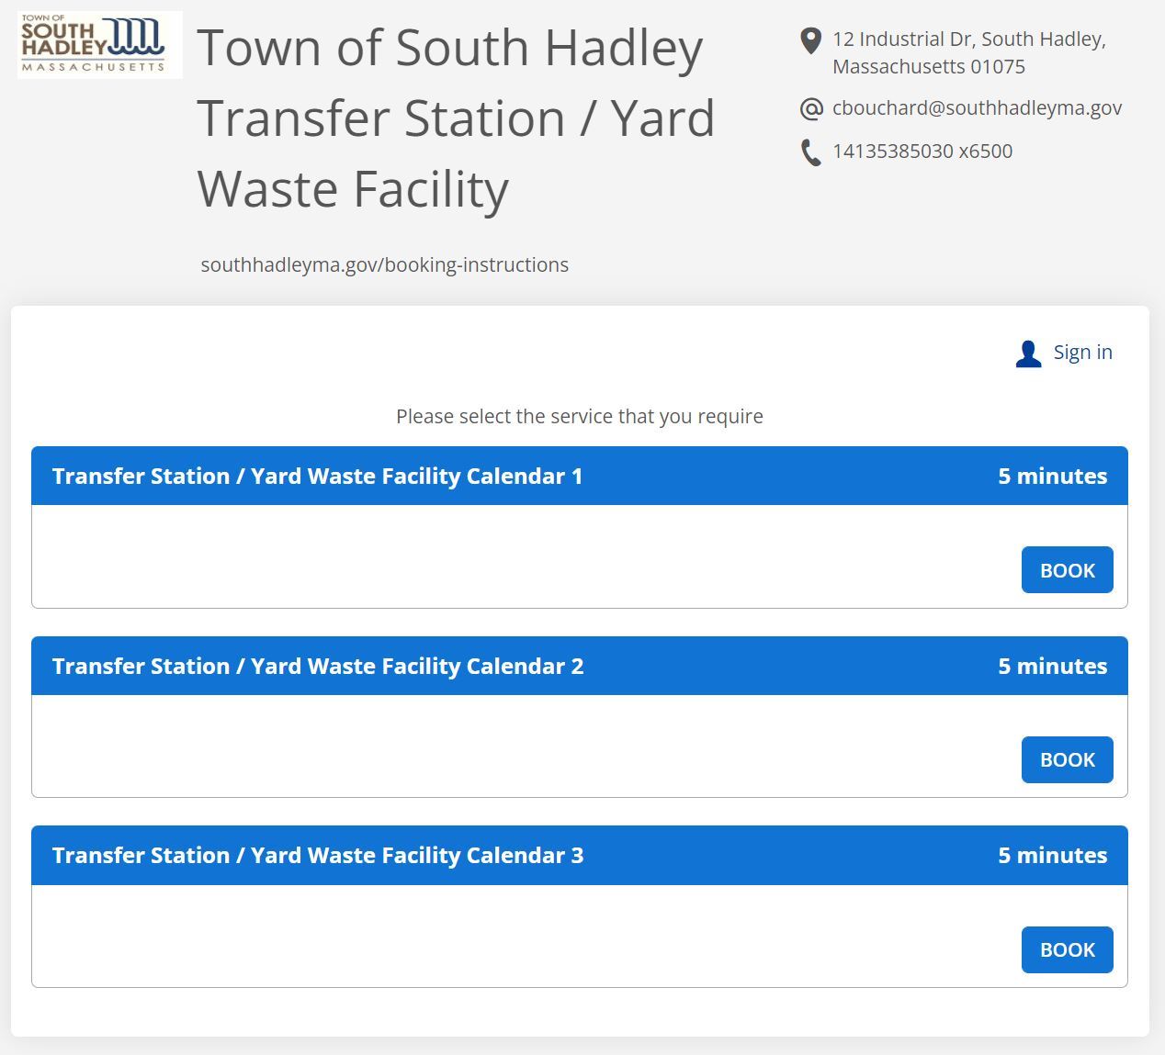The image size is (1165, 1055).
Task: Click the location pin icon
Action: pyautogui.click(x=810, y=41)
